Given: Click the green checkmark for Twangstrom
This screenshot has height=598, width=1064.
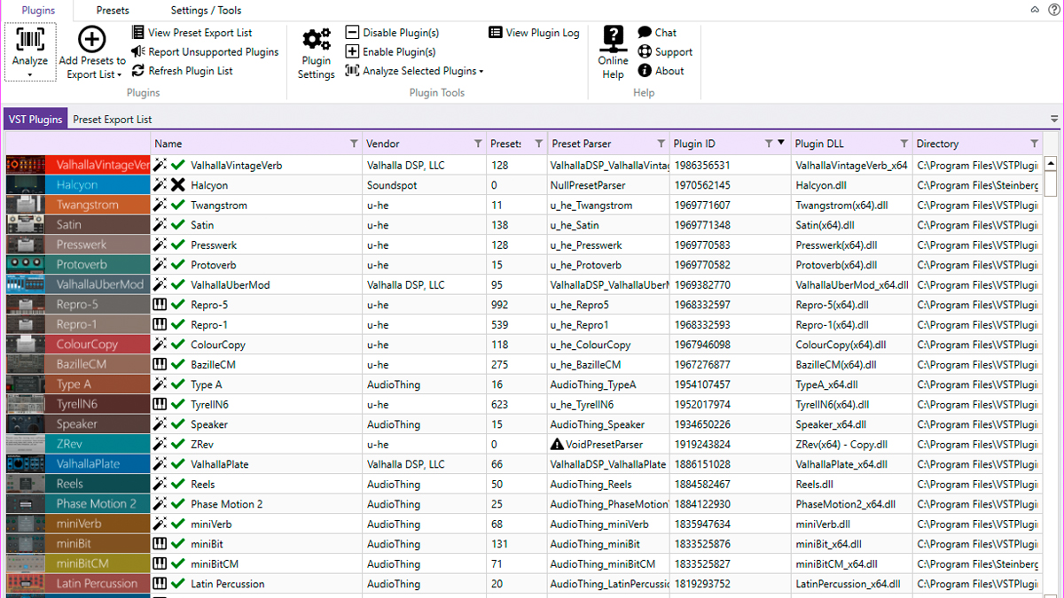Looking at the screenshot, I should click(178, 205).
